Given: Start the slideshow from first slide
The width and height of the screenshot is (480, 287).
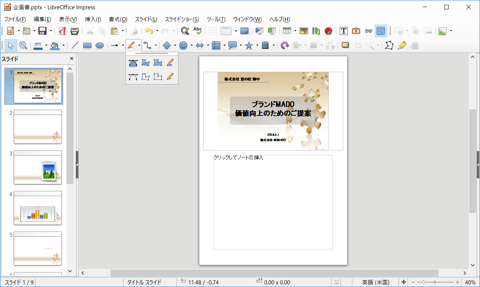Looking at the screenshot, I should coord(259,31).
